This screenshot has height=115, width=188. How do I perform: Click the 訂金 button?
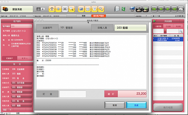coord(47,94)
